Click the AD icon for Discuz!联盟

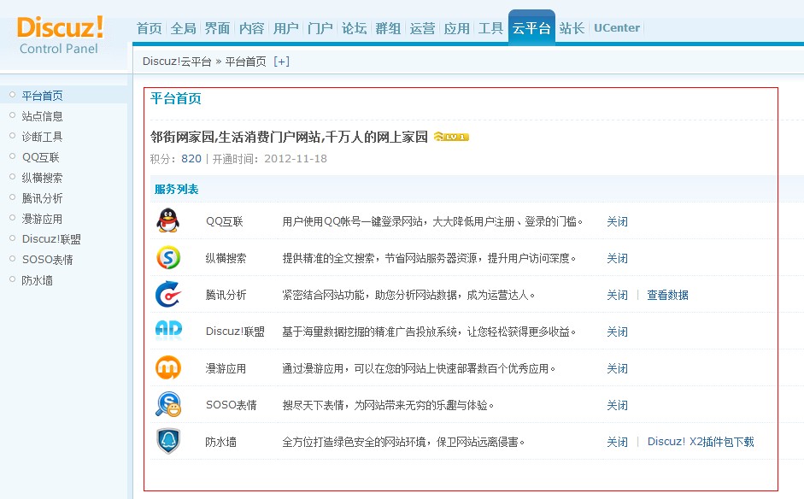168,329
